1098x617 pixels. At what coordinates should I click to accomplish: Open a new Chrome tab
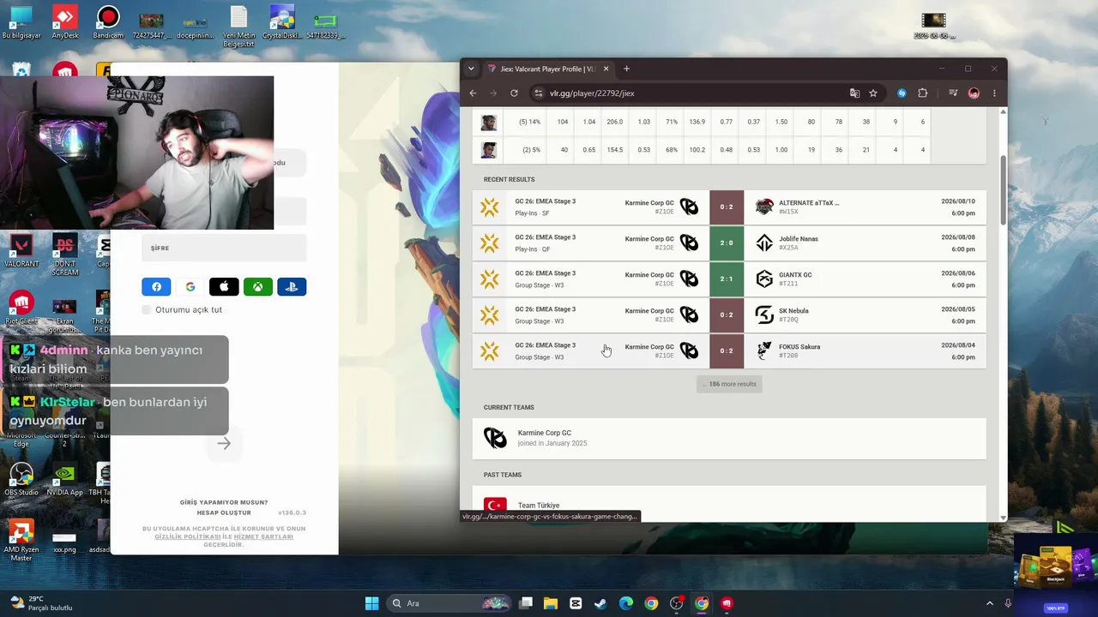(626, 69)
